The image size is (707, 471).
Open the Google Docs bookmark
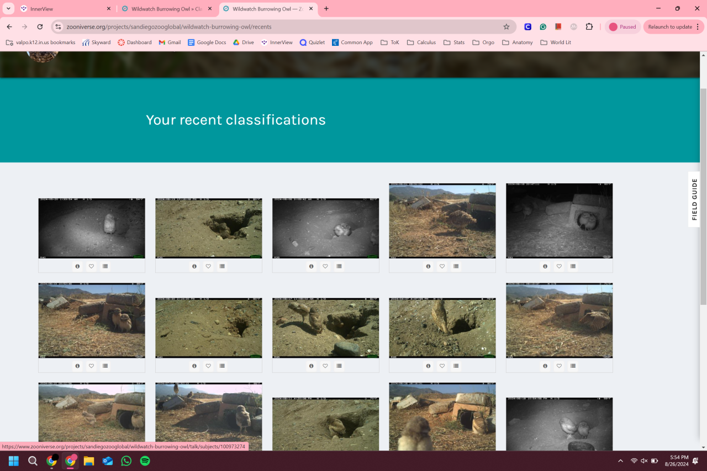click(207, 43)
